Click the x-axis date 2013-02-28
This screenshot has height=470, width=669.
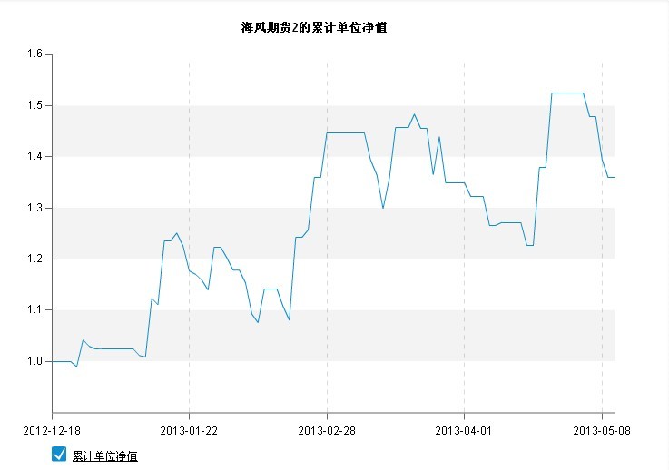[x=327, y=431]
